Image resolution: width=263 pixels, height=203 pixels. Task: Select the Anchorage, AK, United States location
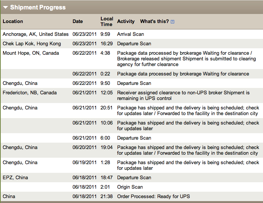click(x=36, y=34)
